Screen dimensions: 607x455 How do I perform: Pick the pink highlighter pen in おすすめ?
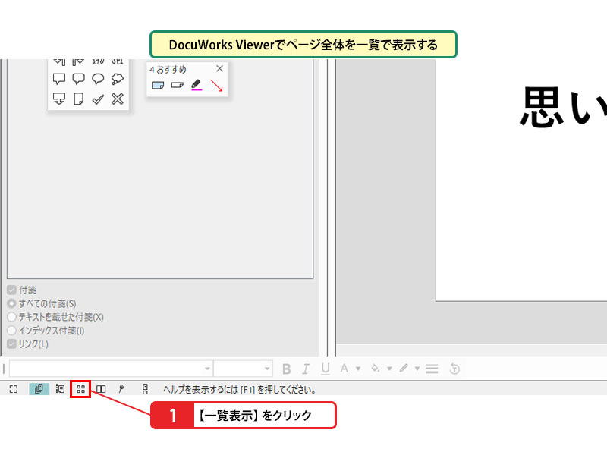pyautogui.click(x=197, y=85)
